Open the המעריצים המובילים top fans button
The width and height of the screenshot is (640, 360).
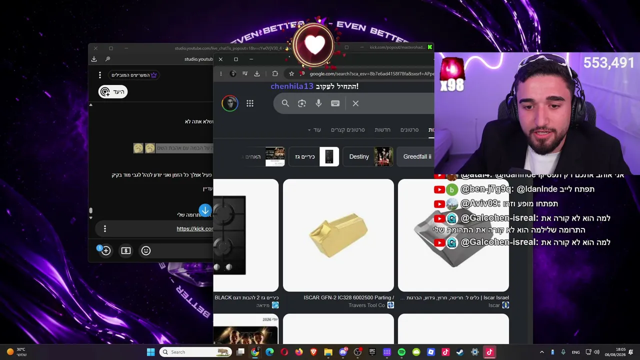[134, 75]
